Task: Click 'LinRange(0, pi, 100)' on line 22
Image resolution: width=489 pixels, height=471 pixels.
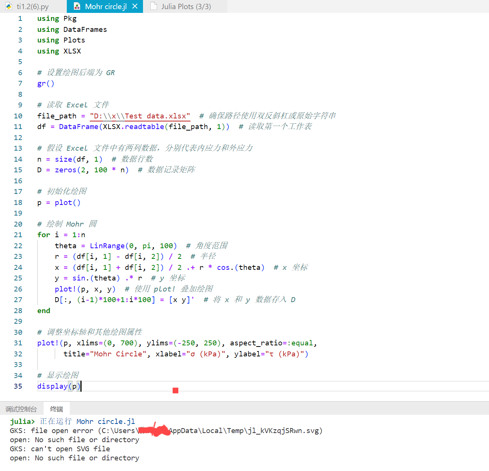Action: point(134,246)
